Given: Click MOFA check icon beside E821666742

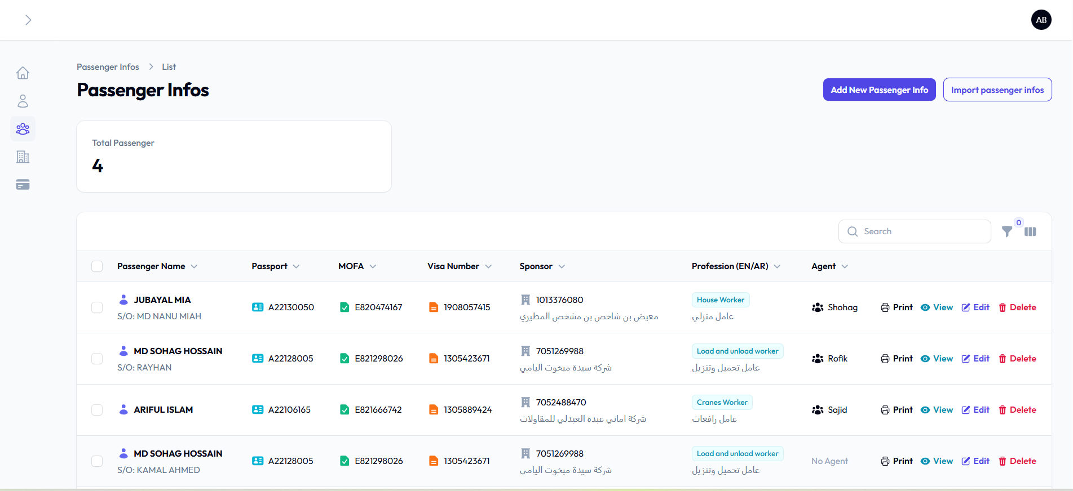Looking at the screenshot, I should [345, 410].
